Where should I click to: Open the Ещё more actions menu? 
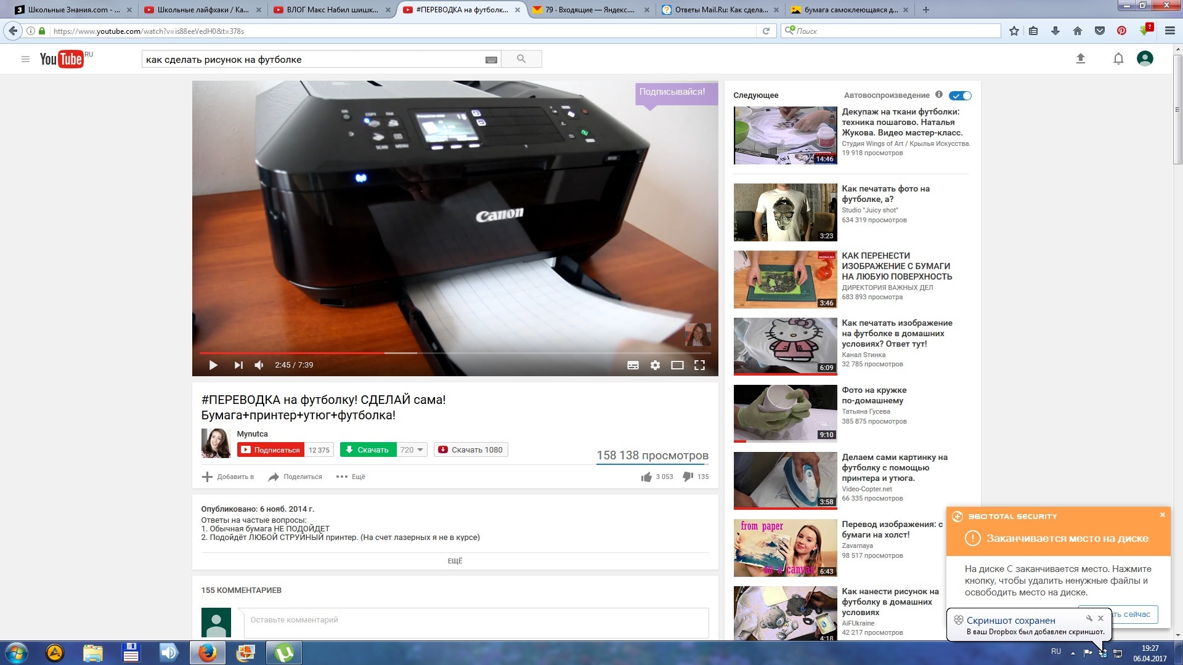[x=351, y=477]
